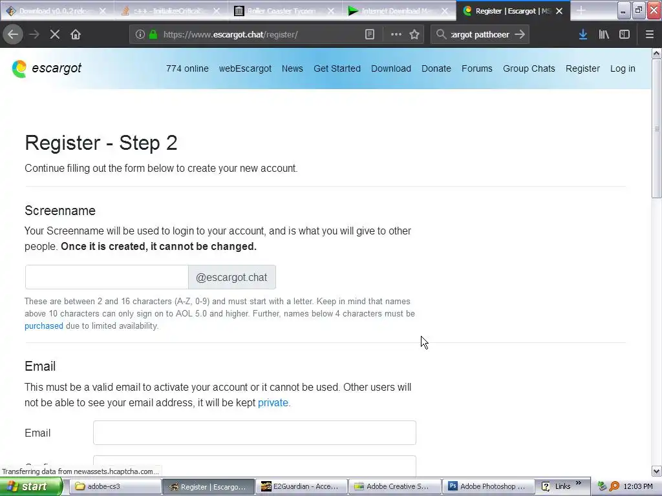Open the Donate nav link

tap(436, 68)
